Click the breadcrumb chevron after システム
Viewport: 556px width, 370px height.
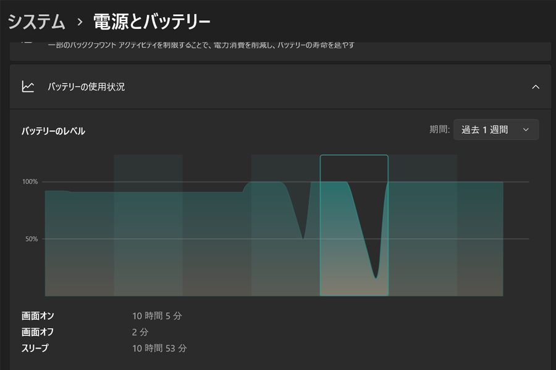point(80,22)
